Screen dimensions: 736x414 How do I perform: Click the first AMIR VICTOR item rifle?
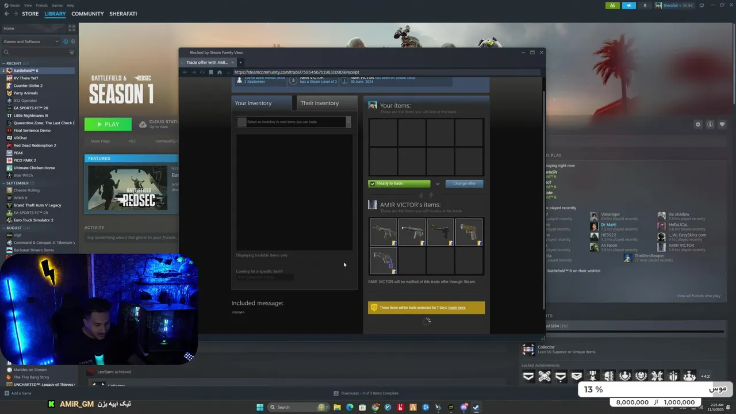(383, 232)
